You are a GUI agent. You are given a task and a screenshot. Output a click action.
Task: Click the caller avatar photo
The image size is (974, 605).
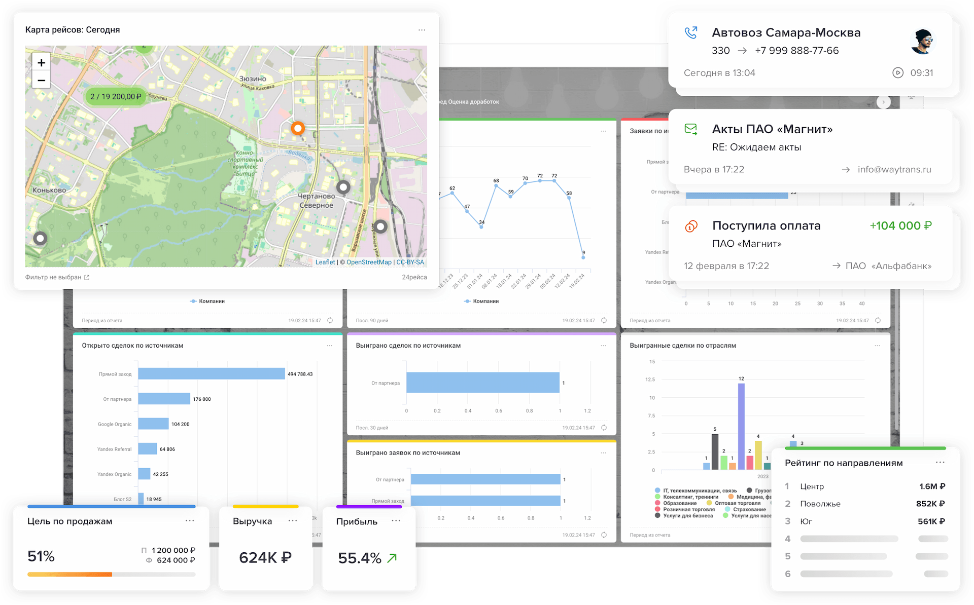tap(922, 42)
